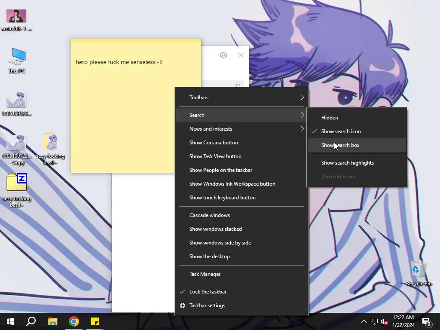This screenshot has width=440, height=330.
Task: Select the Hidden search option
Action: tap(357, 118)
